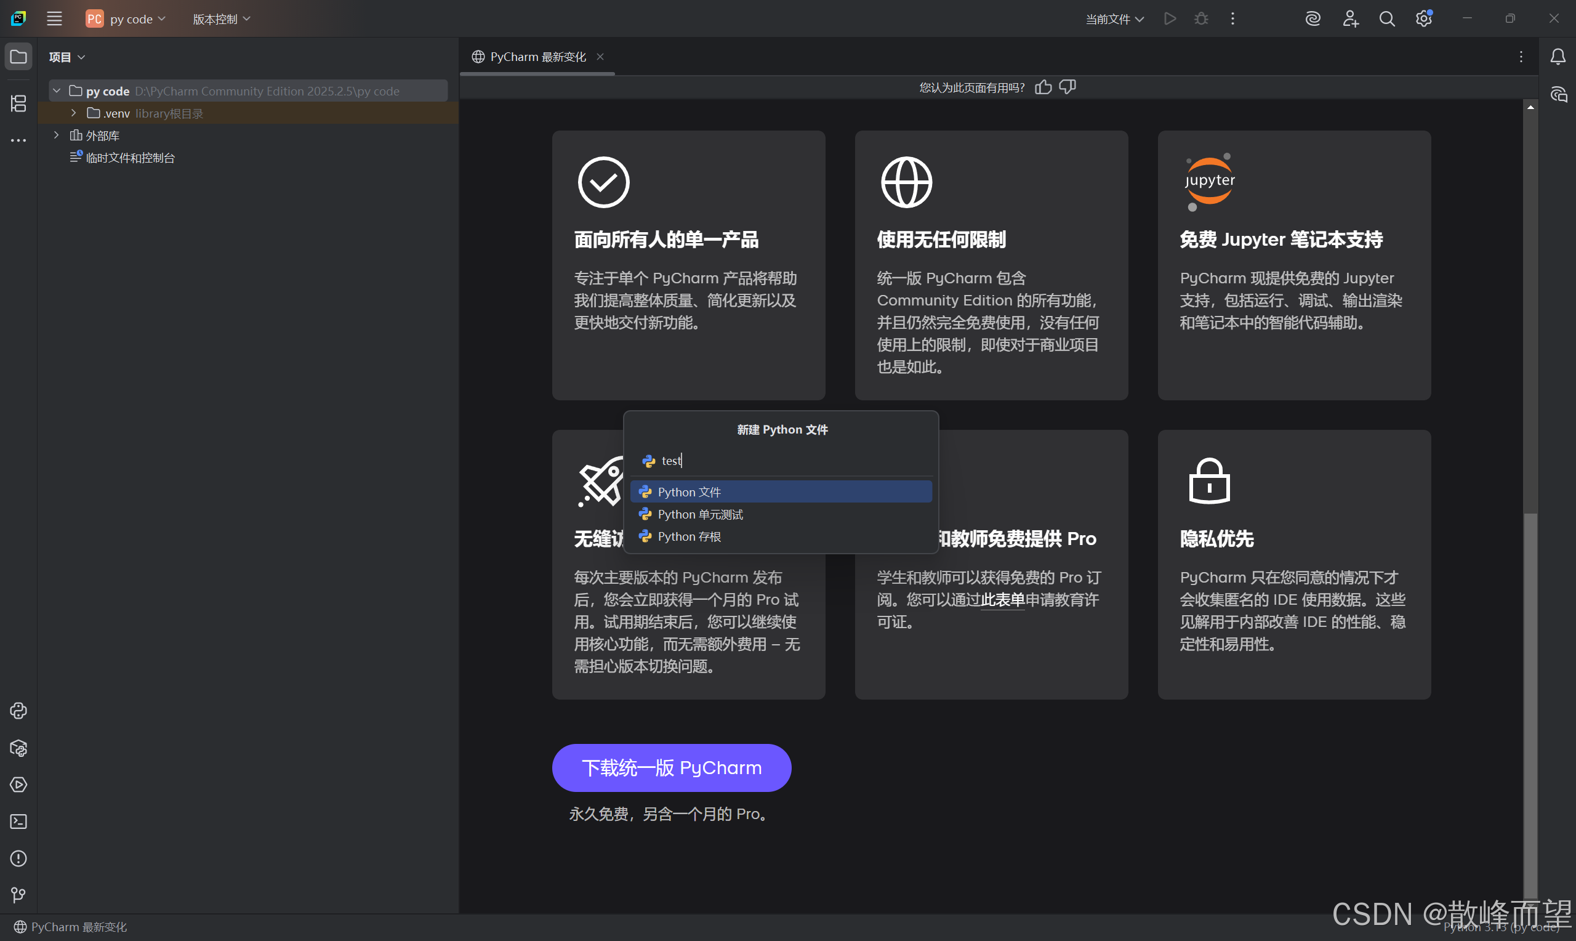Mark the page unhelpful with thumbs down

tap(1067, 87)
